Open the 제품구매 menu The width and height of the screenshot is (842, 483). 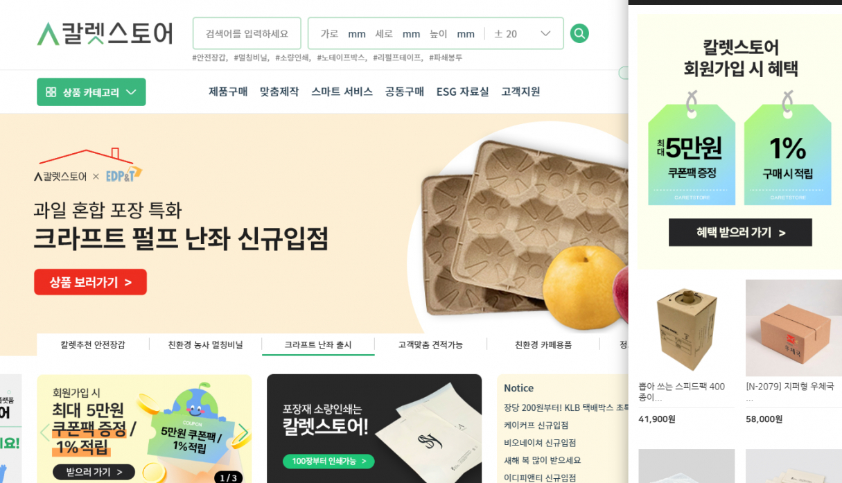coord(228,91)
